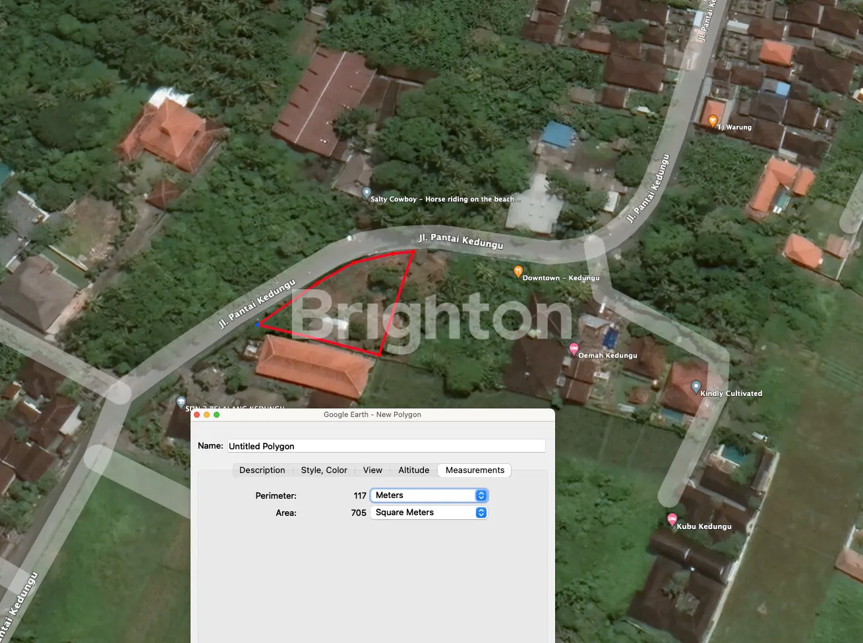Click the polygon's northeast corner vertex
The width and height of the screenshot is (863, 643).
[x=413, y=251]
